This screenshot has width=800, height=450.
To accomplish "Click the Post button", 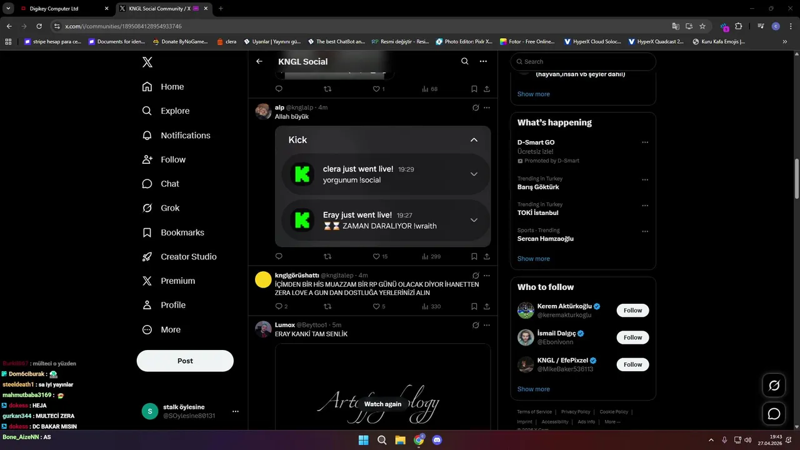I will 185,361.
